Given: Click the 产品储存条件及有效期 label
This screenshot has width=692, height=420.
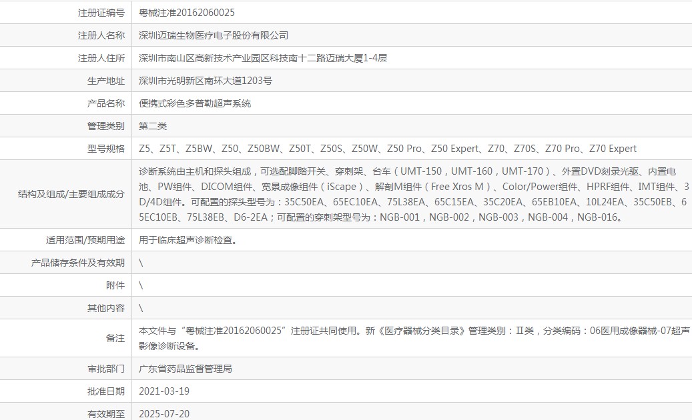Looking at the screenshot, I should (77, 263).
